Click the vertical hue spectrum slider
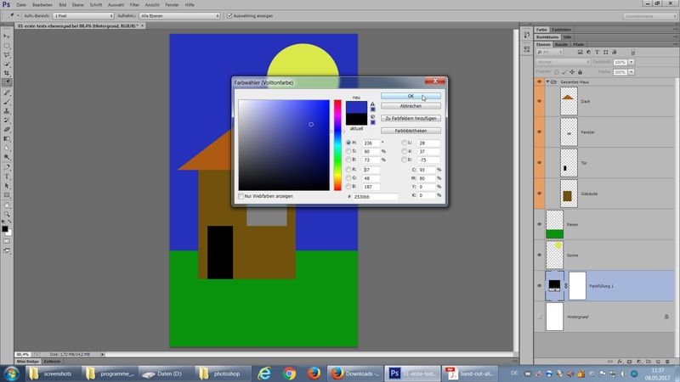 pos(337,144)
